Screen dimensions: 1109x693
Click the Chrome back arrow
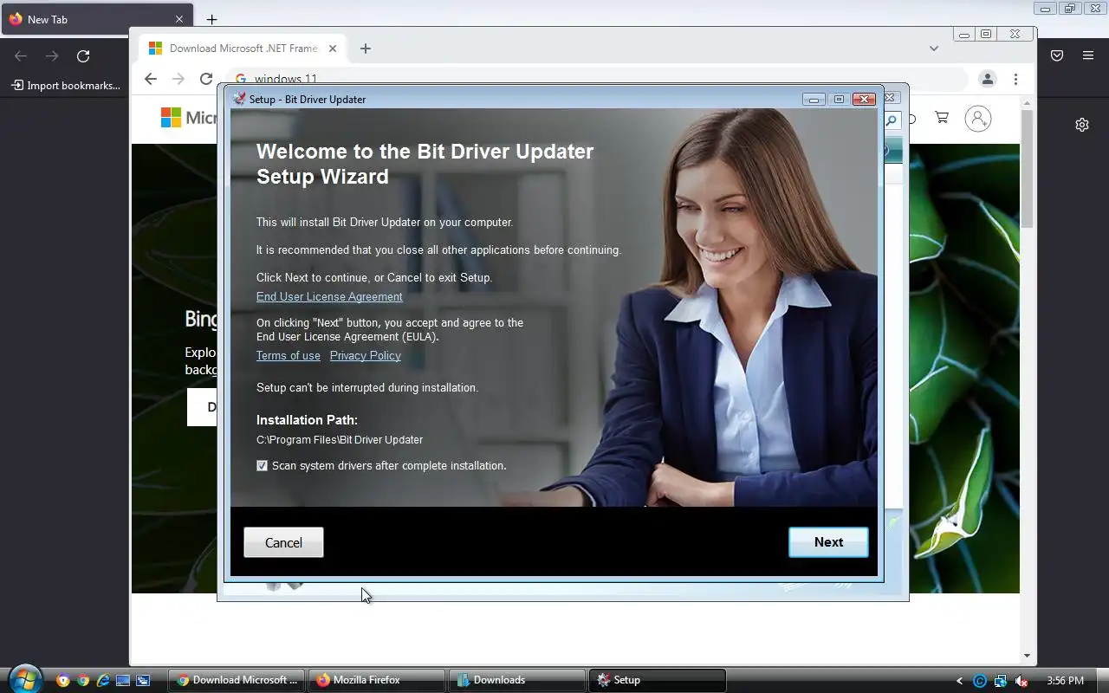[x=151, y=79]
